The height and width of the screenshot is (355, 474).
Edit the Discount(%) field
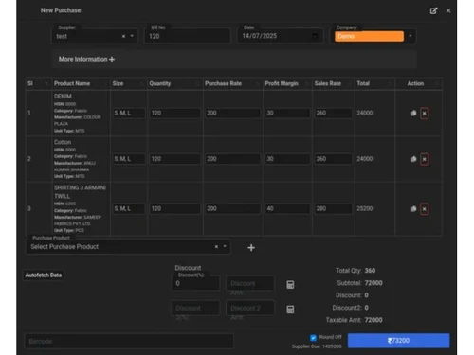pos(195,283)
